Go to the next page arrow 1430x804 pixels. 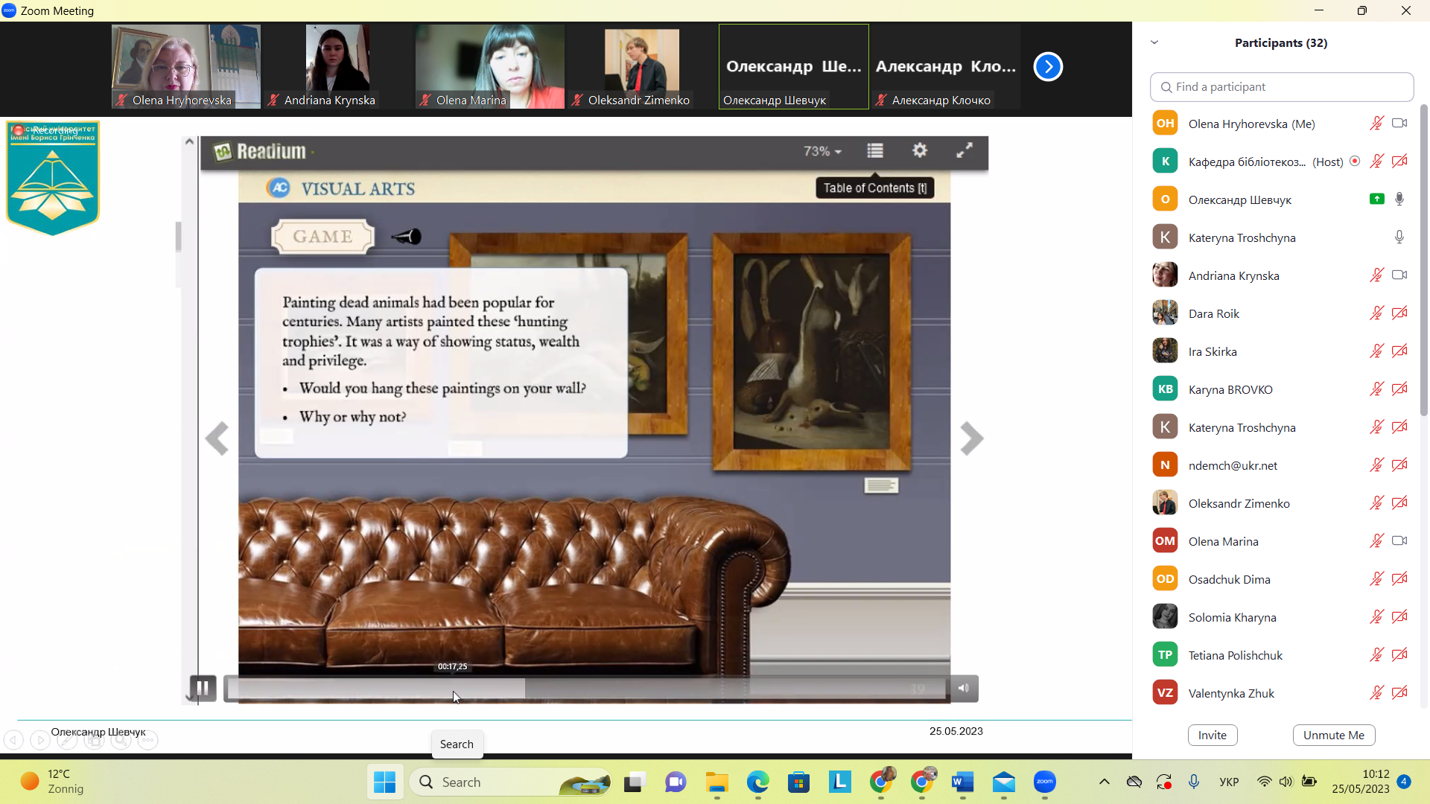pyautogui.click(x=971, y=438)
